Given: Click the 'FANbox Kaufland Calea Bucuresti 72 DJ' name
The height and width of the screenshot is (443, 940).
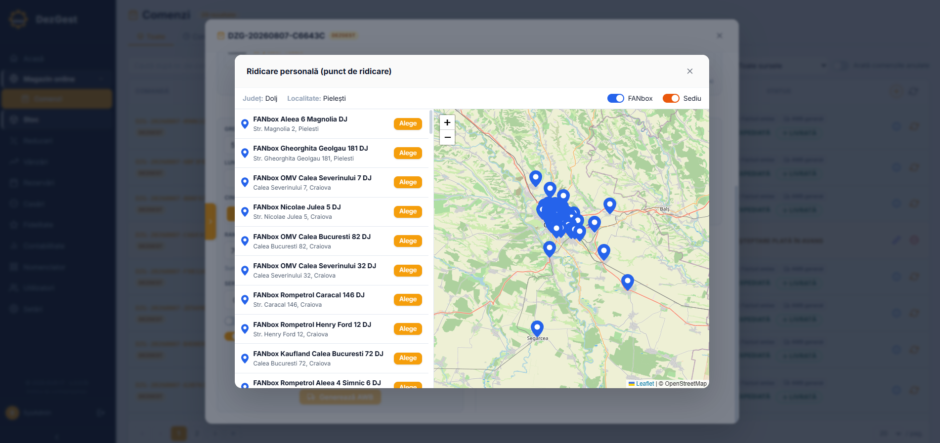Looking at the screenshot, I should (x=318, y=354).
